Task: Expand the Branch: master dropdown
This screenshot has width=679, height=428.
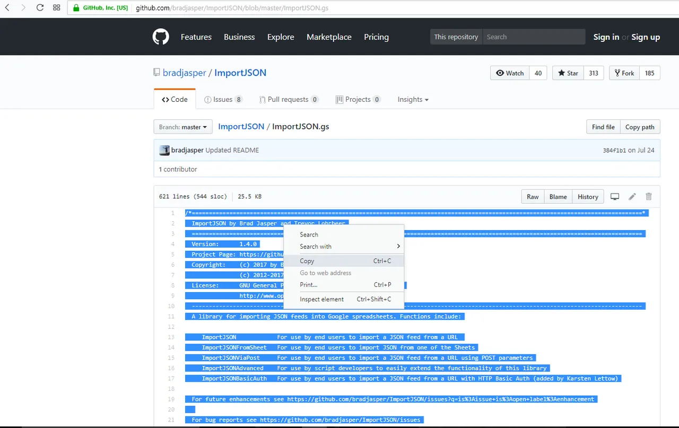Action: point(183,127)
